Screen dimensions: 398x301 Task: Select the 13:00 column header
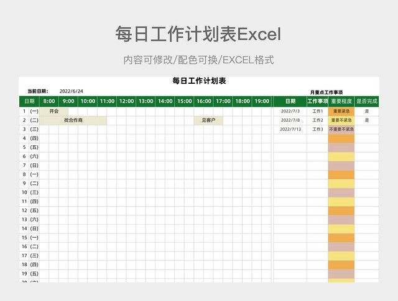[x=146, y=101]
